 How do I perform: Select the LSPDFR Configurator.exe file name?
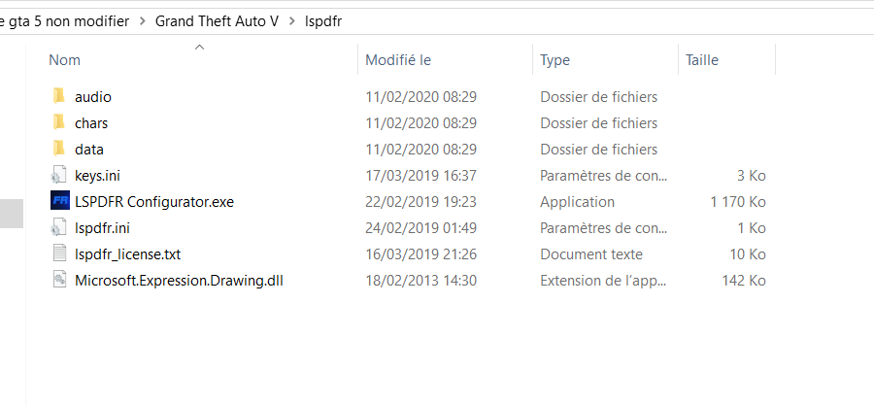tap(153, 202)
